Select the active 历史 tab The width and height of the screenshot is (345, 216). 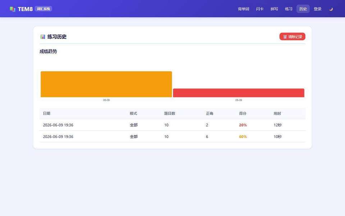[x=303, y=9]
